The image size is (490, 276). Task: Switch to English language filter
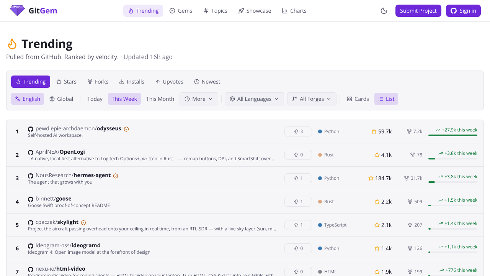pos(28,99)
